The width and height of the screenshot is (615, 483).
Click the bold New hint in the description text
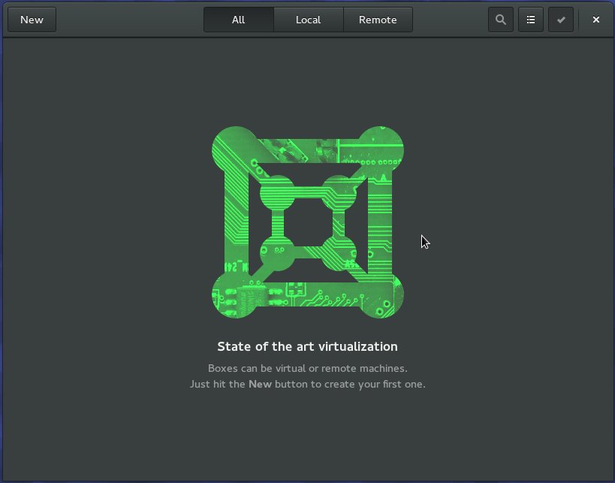click(259, 384)
